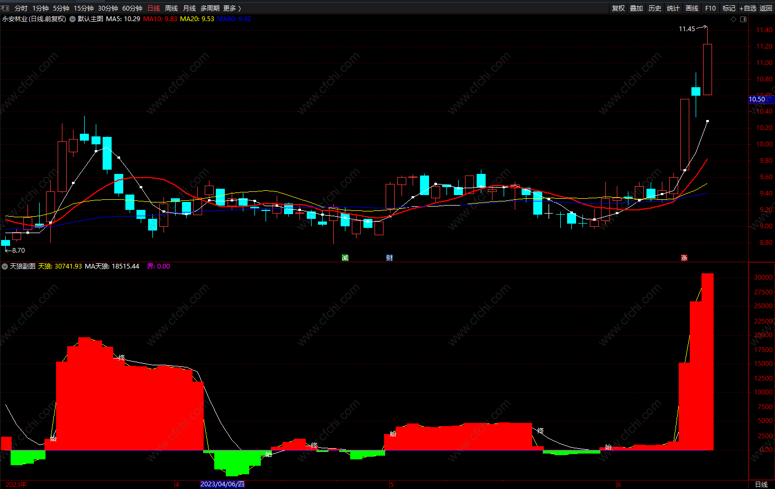Click the 8.70 low price annotation
This screenshot has height=489, width=775.
click(19, 251)
